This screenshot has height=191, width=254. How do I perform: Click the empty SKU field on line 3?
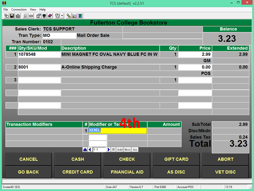point(39,80)
